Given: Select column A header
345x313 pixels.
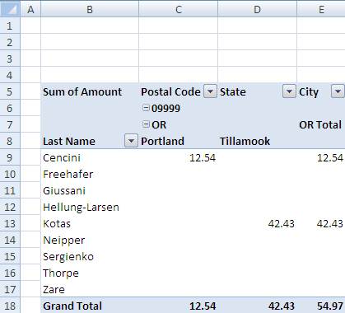Looking at the screenshot, I should [x=30, y=9].
